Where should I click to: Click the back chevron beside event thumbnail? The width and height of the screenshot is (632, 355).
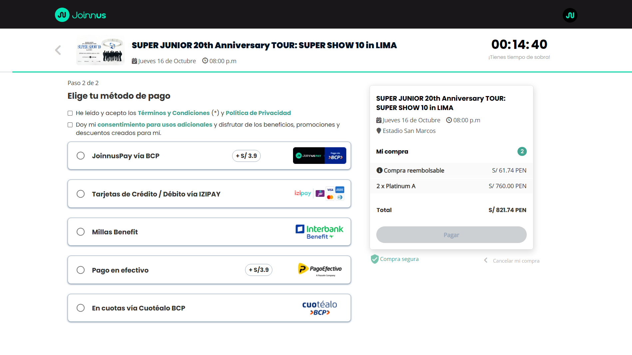point(58,50)
